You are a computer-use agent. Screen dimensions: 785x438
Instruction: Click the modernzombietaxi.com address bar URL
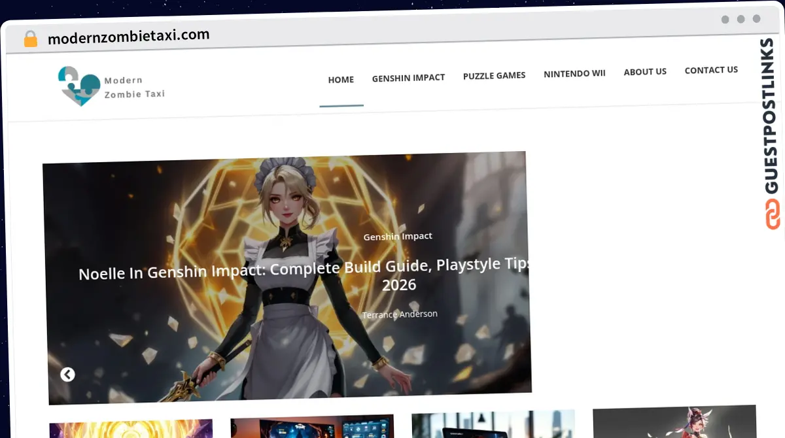tap(129, 37)
